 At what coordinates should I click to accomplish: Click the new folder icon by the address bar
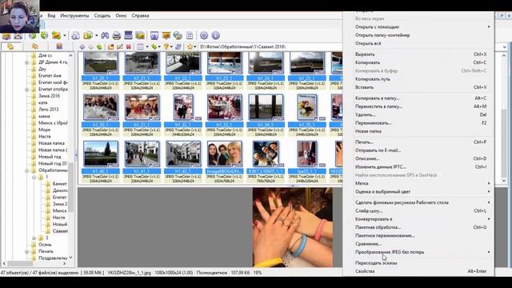tap(111, 46)
